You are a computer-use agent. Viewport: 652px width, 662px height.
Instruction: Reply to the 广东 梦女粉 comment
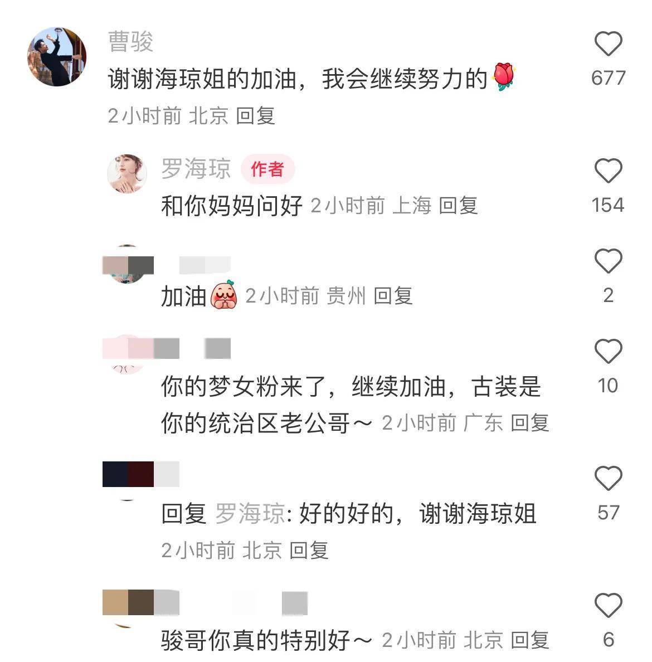(529, 423)
